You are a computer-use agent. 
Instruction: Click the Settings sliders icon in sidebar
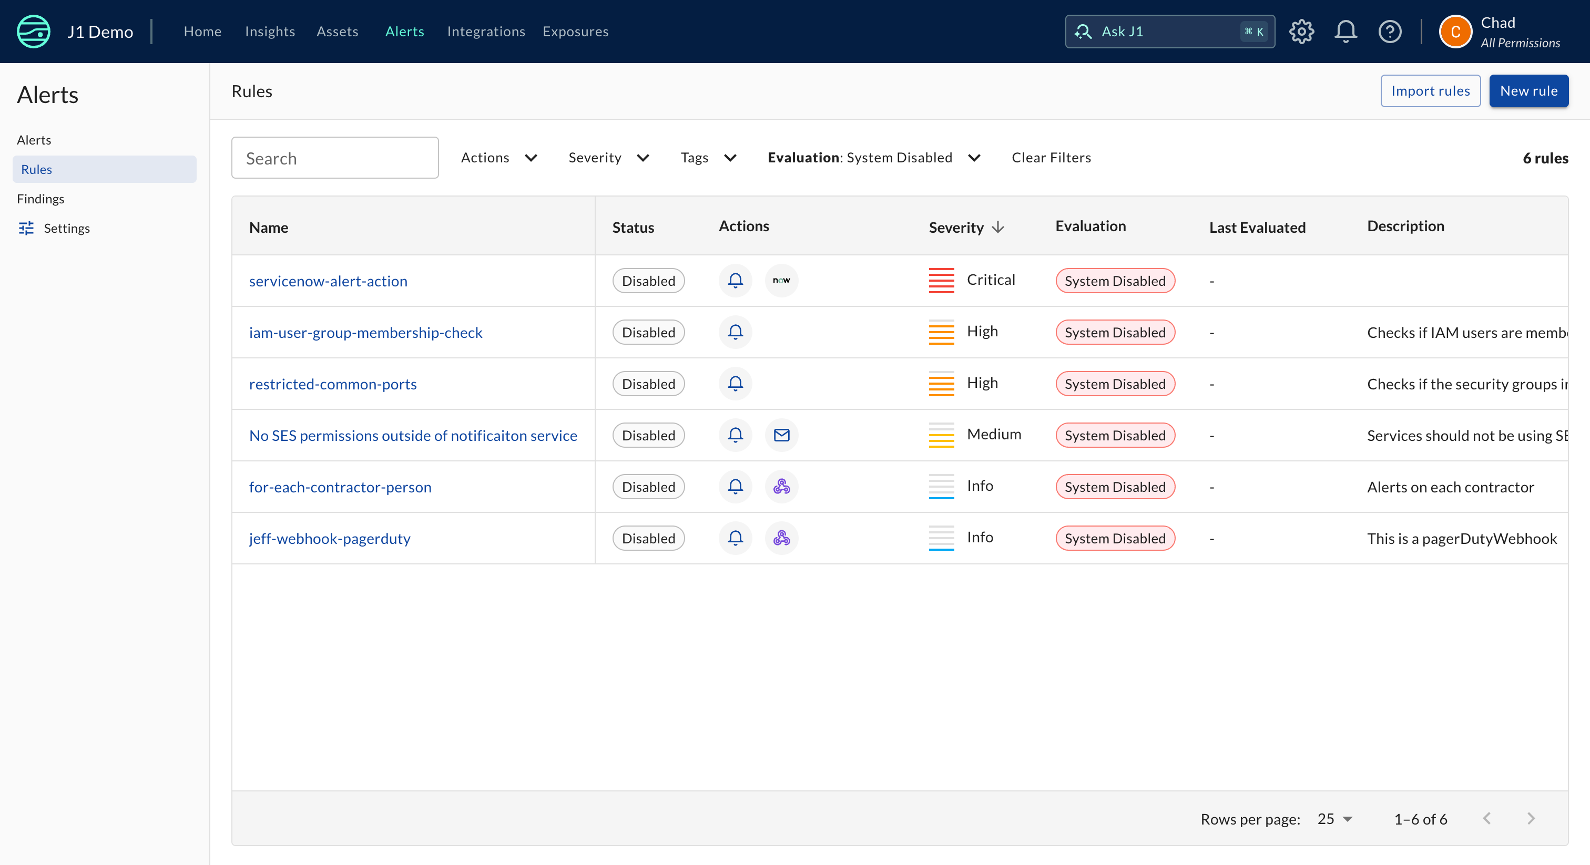(x=26, y=228)
